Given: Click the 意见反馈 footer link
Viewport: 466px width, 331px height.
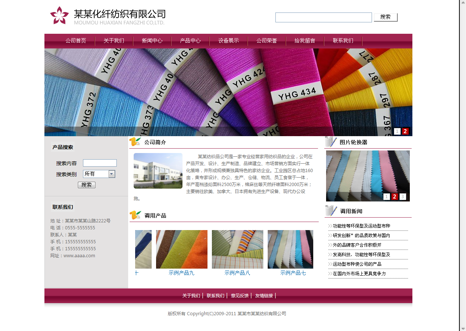Looking at the screenshot, I should [239, 296].
